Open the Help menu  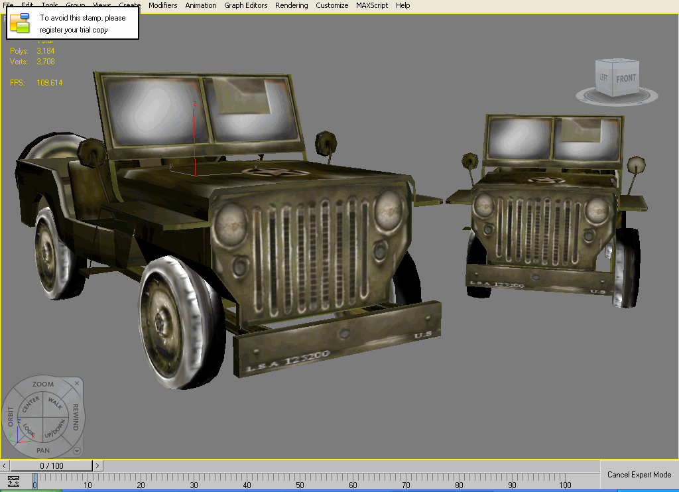tap(402, 5)
